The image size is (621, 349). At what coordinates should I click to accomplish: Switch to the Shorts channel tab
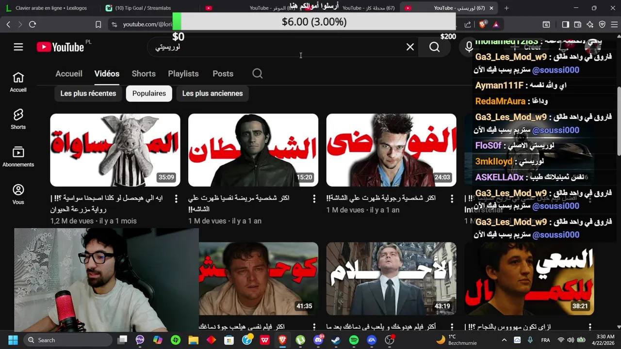click(144, 74)
